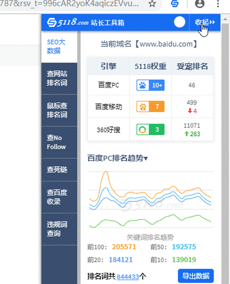This screenshot has width=230, height=284.
Task: Click the green up arrow change 263
Action: tap(192, 134)
